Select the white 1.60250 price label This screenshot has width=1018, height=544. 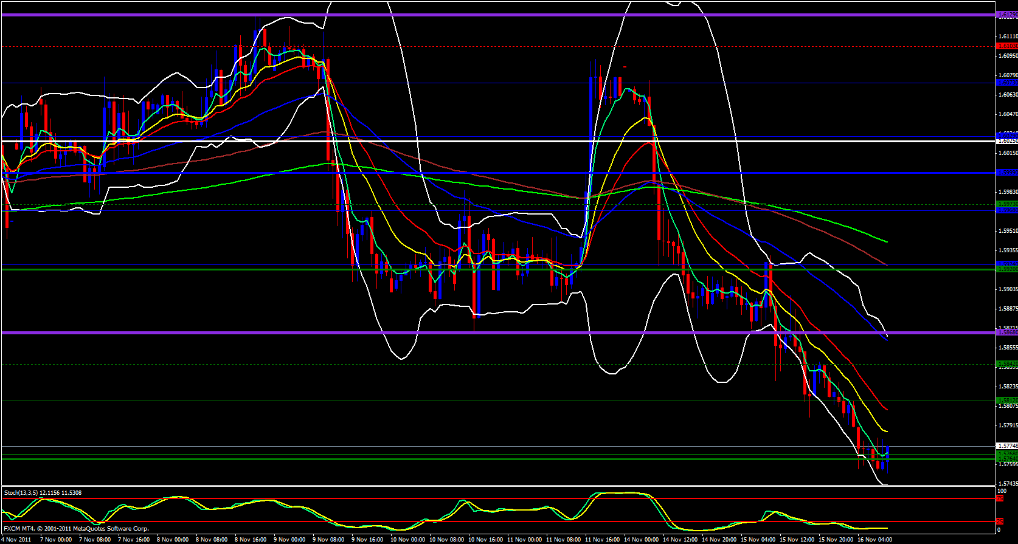pos(1006,141)
